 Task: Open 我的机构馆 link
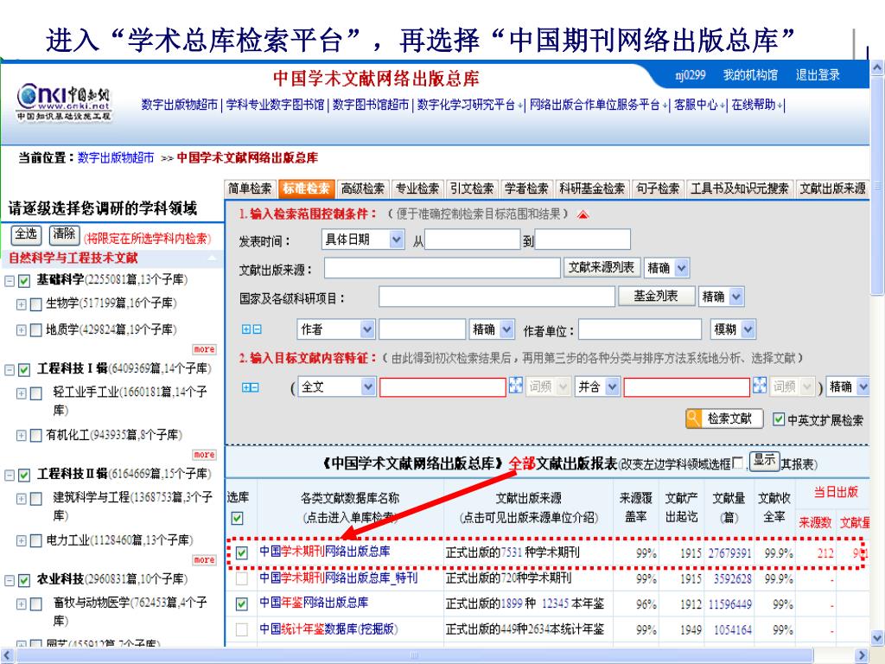(x=750, y=74)
